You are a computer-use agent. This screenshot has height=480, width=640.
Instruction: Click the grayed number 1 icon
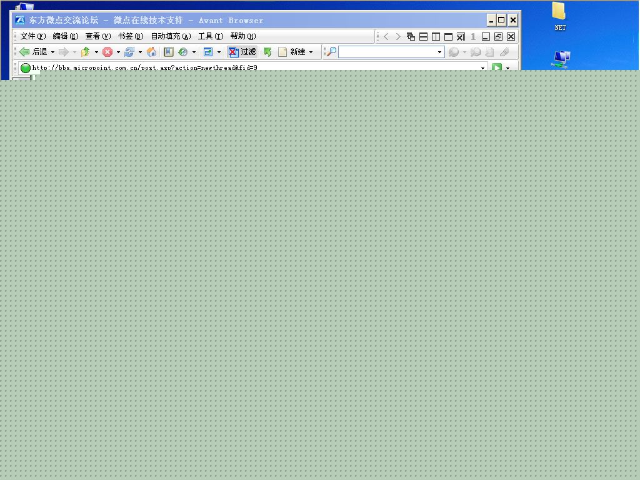click(473, 37)
